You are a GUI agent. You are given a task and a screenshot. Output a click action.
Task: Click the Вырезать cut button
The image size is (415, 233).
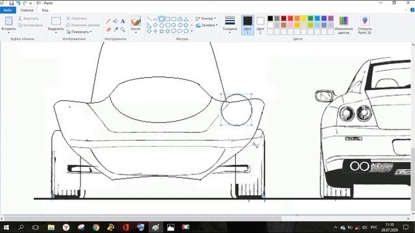[29, 19]
